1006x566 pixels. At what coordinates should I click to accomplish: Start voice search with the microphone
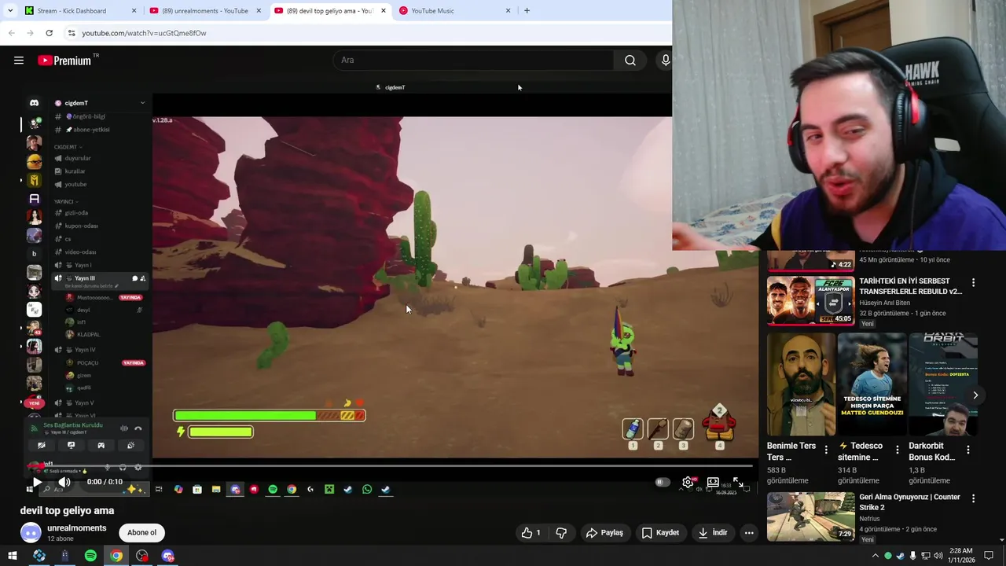click(666, 61)
